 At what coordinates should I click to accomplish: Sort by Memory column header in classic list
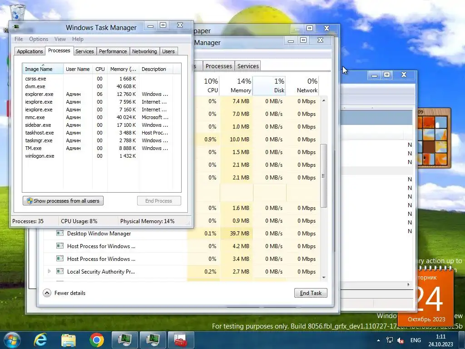coord(123,69)
